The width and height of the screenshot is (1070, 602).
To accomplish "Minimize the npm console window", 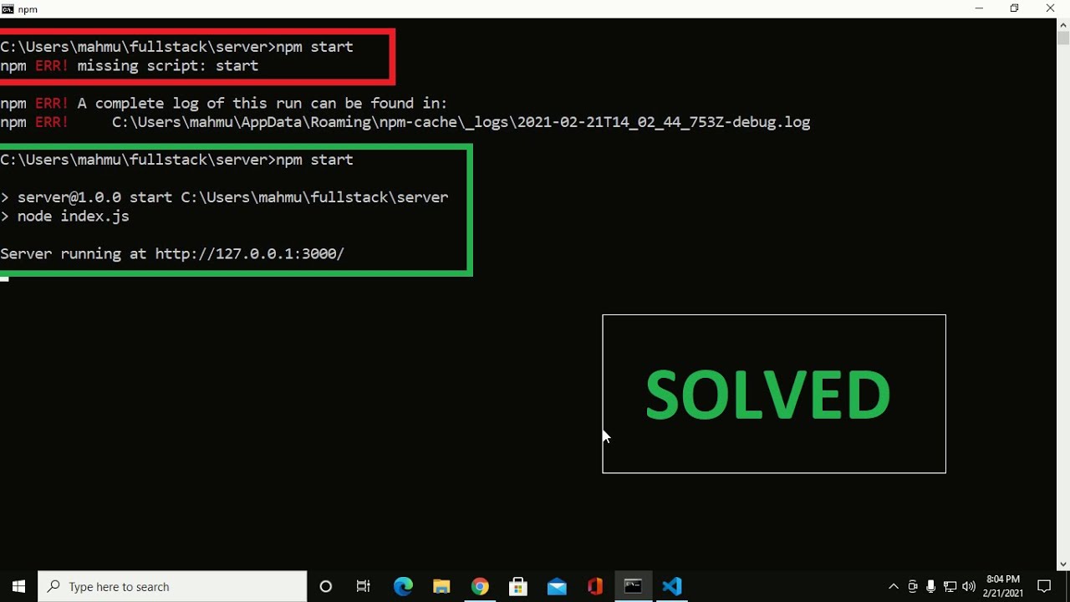I will coord(979,8).
